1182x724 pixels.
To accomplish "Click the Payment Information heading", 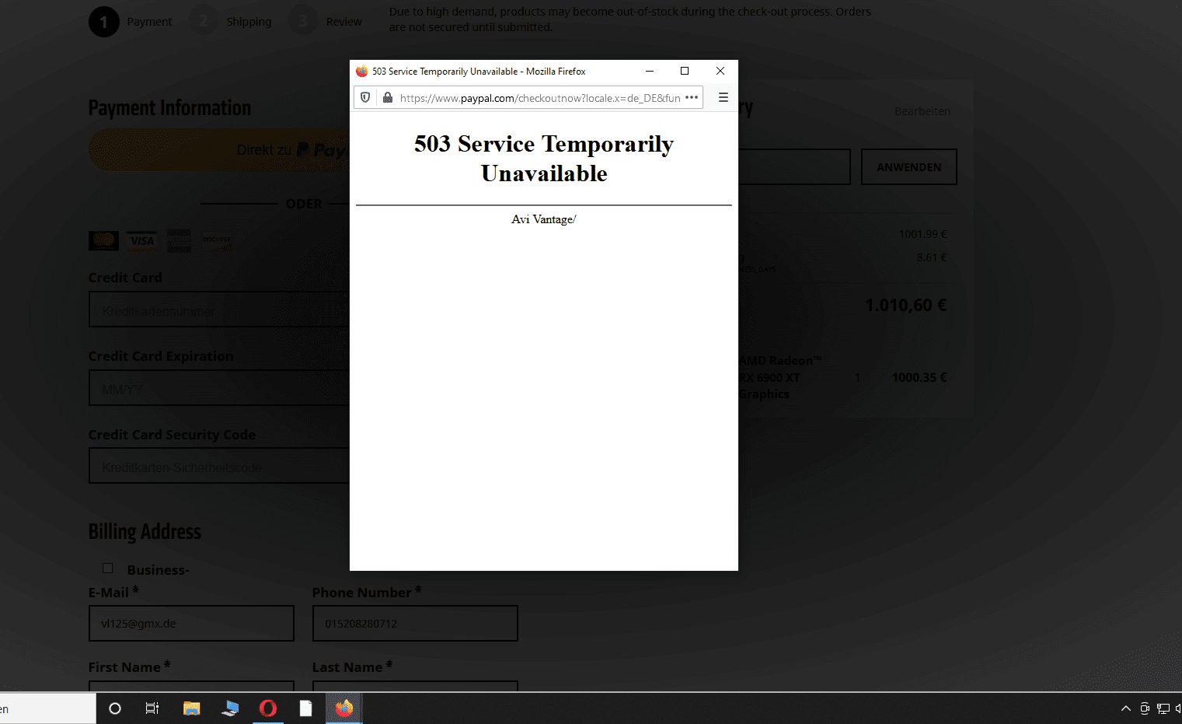I will tap(169, 108).
